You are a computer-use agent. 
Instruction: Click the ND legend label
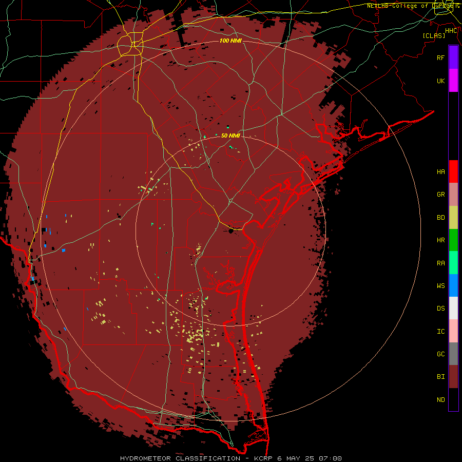click(x=441, y=400)
